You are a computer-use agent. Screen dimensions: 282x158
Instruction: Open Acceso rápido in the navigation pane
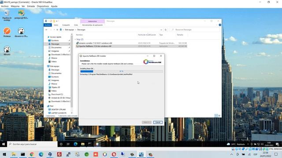coord(56,37)
